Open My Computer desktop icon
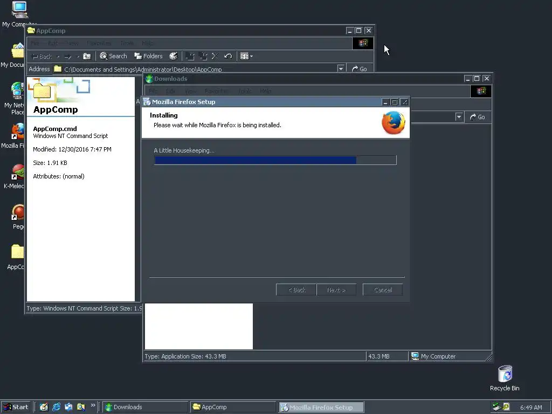 20,14
